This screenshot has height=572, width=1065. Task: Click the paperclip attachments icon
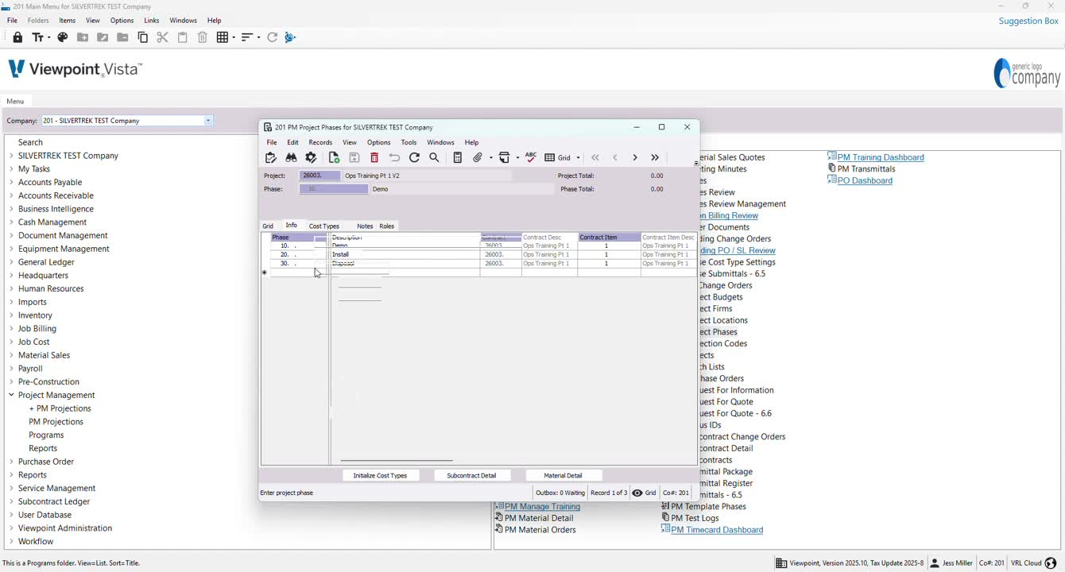click(x=478, y=158)
